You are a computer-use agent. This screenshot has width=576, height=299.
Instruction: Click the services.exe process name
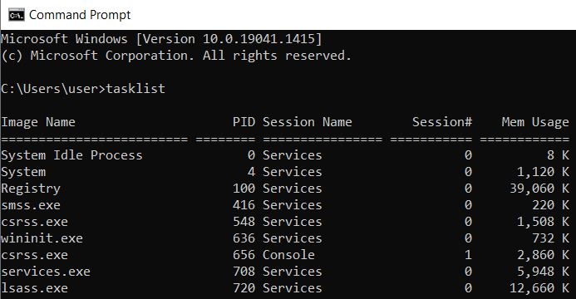tap(46, 272)
